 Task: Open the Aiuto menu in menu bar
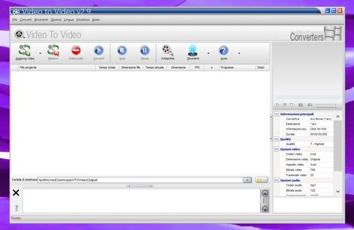(x=96, y=20)
